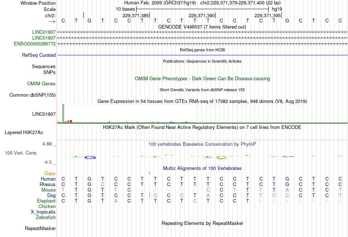
Task: Click position label 229,371,385
Action: click(x=136, y=16)
